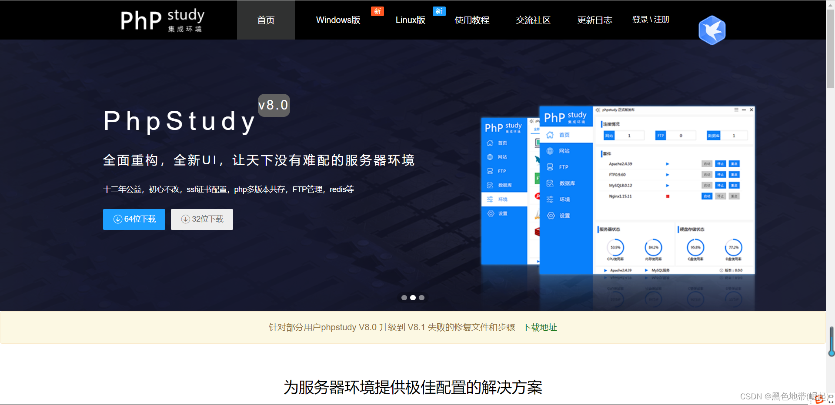Click the notice text about V8.1 upgrade

pos(392,328)
